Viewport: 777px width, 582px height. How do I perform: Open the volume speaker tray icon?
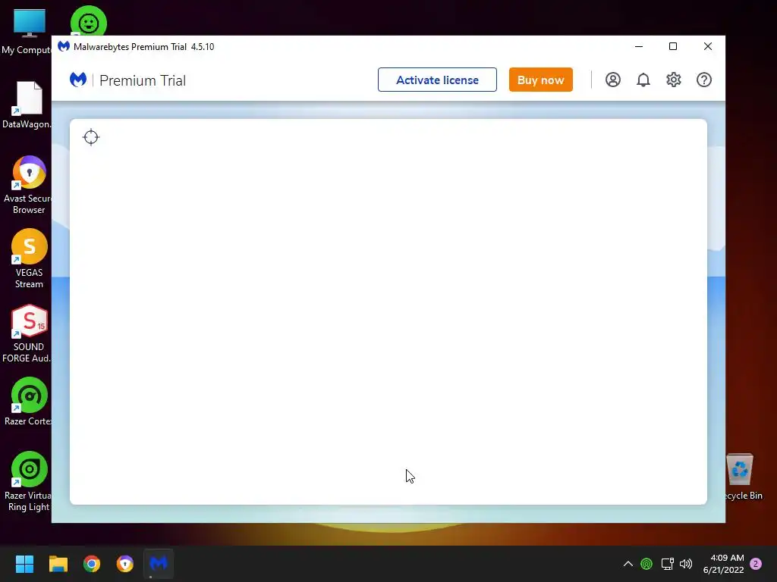(686, 564)
